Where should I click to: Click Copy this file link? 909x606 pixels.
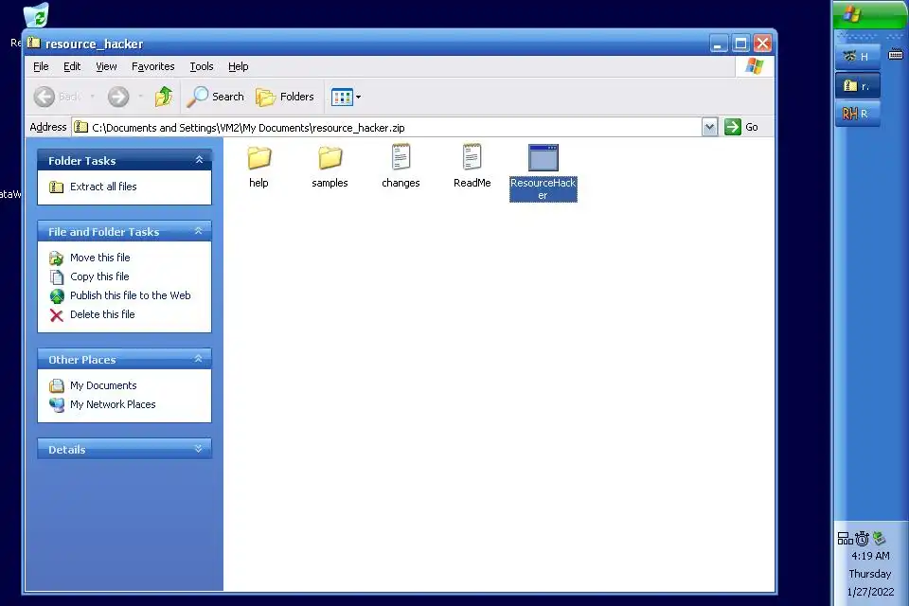[99, 276]
